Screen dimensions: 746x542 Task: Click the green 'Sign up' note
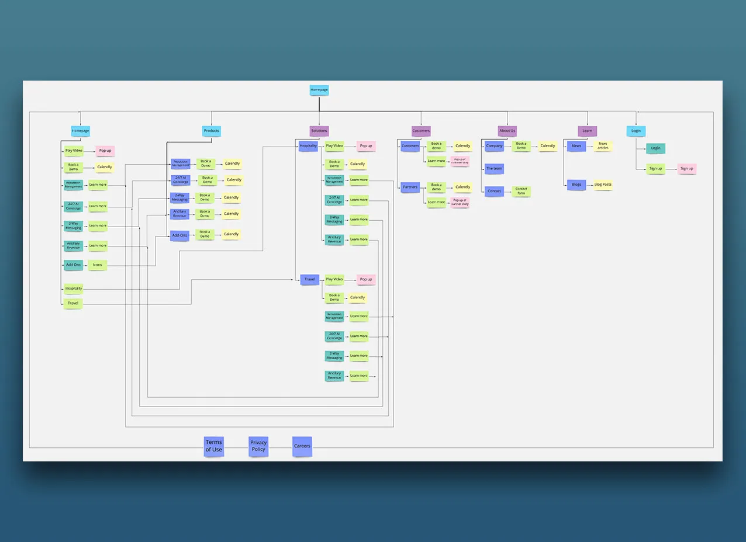tap(656, 169)
